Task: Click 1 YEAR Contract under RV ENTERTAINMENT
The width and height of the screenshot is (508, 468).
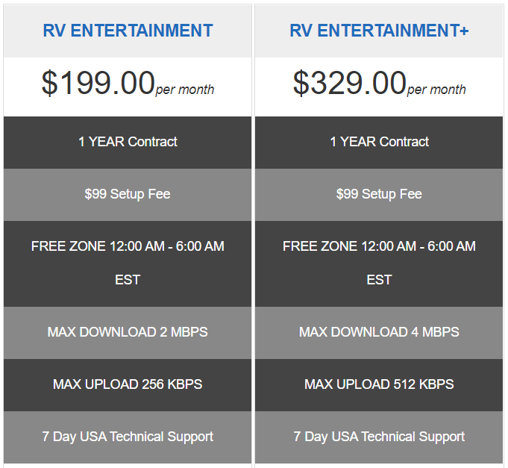Action: coord(128,142)
